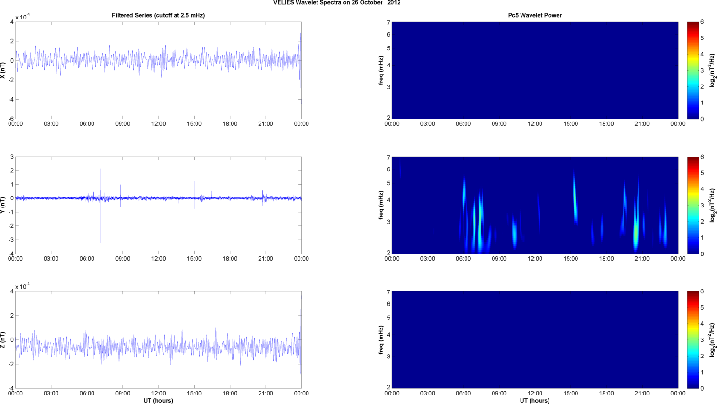Click the X component filtered series plot
This screenshot has width=717, height=404.
click(x=158, y=70)
